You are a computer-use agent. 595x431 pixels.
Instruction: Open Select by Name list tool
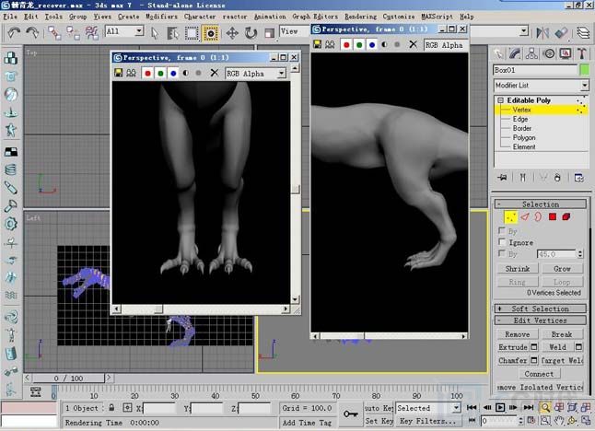click(172, 33)
